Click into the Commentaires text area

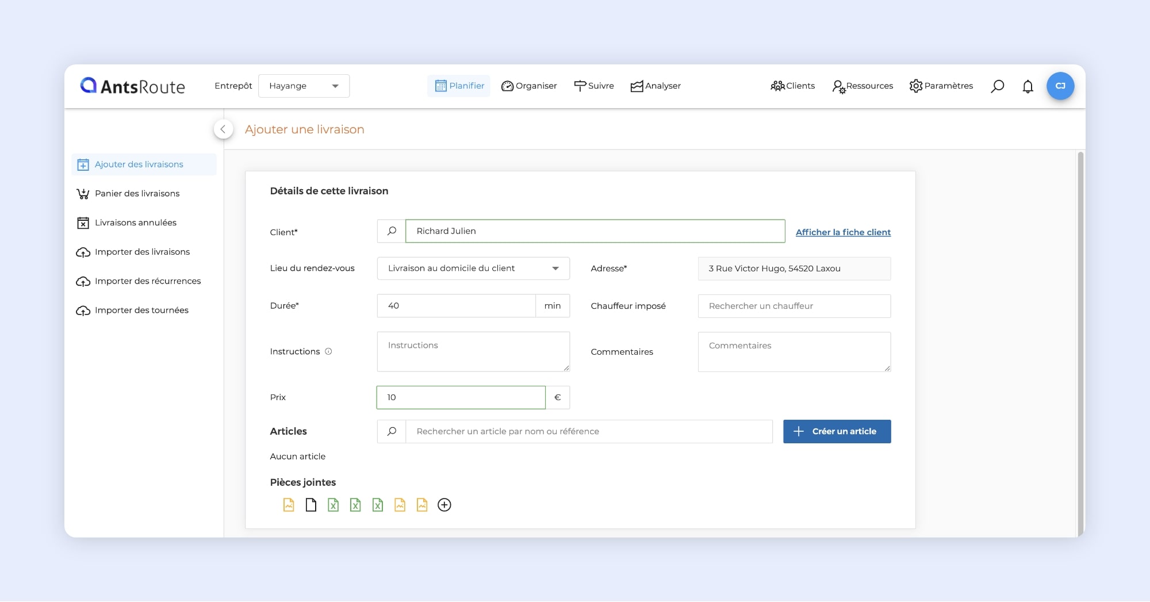793,351
